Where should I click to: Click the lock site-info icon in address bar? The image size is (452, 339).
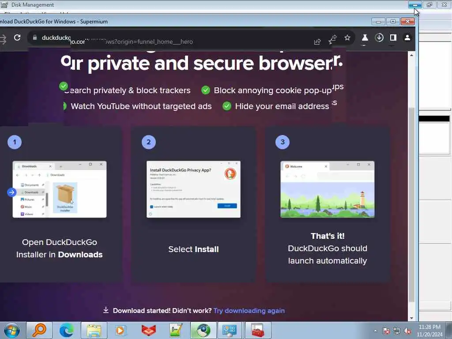tap(35, 38)
